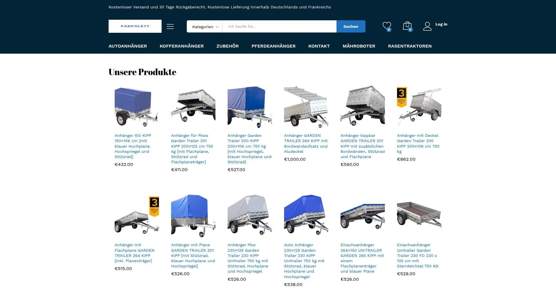Click the Suchen button
This screenshot has height=288, width=556.
tap(351, 26)
